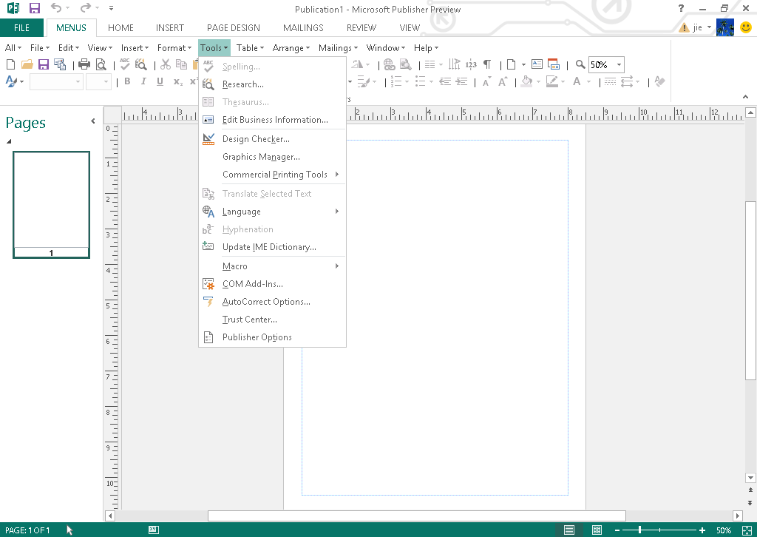The image size is (757, 537).
Task: Click the Print Preview icon
Action: click(x=101, y=64)
